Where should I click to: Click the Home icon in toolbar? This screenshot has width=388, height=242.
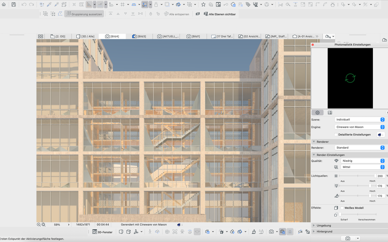coord(4,4)
